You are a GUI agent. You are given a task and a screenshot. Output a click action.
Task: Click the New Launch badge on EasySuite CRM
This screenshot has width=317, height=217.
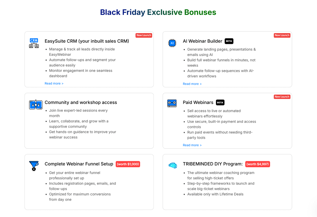click(144, 35)
